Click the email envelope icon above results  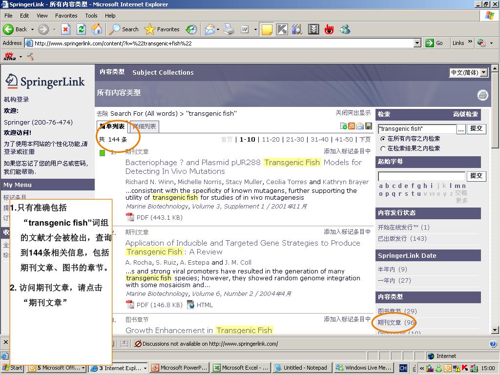[360, 126]
